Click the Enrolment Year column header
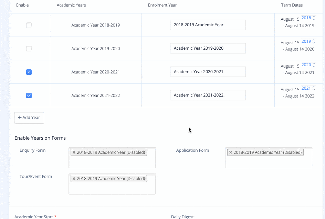This screenshot has height=219, width=325. (162, 5)
